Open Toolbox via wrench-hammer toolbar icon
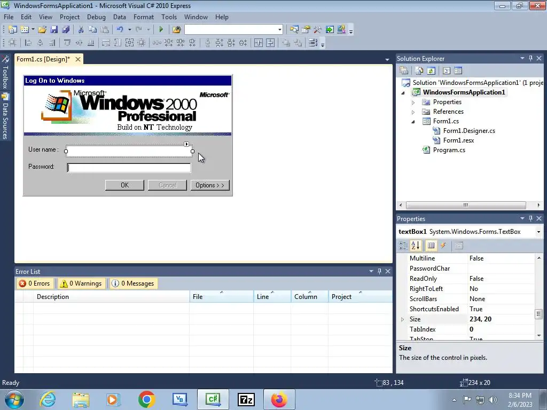The height and width of the screenshot is (410, 547). pyautogui.click(x=317, y=30)
